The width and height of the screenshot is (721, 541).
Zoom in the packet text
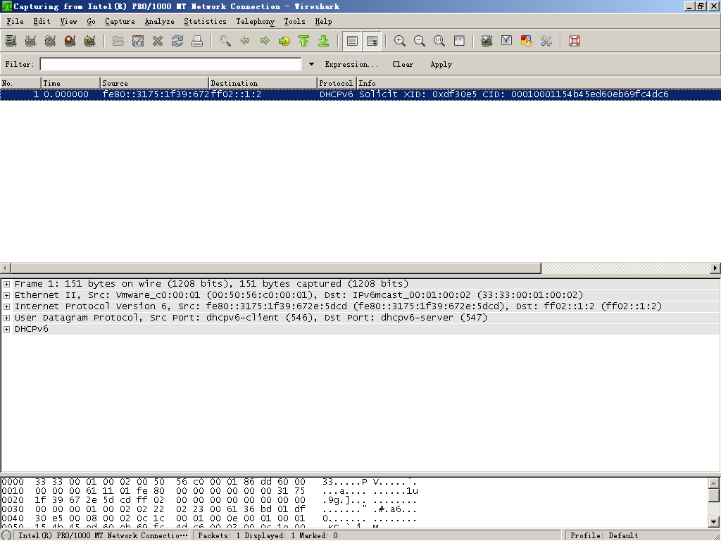click(x=400, y=41)
